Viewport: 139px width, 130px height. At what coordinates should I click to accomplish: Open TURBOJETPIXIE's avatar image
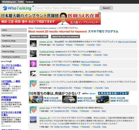click(33, 54)
